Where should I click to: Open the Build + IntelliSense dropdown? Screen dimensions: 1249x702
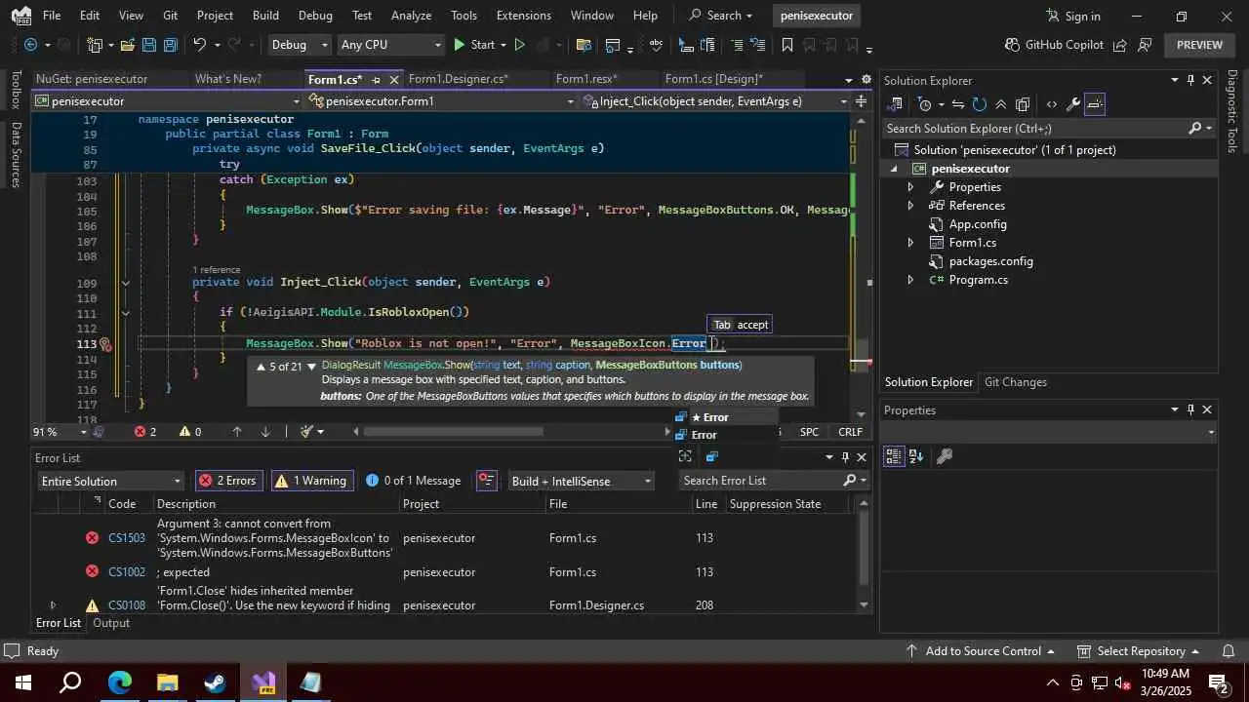581,481
